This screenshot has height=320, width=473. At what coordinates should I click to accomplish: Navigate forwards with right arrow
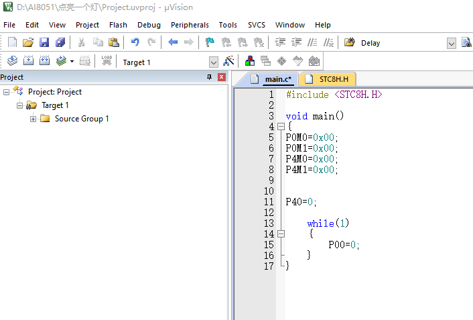(189, 42)
